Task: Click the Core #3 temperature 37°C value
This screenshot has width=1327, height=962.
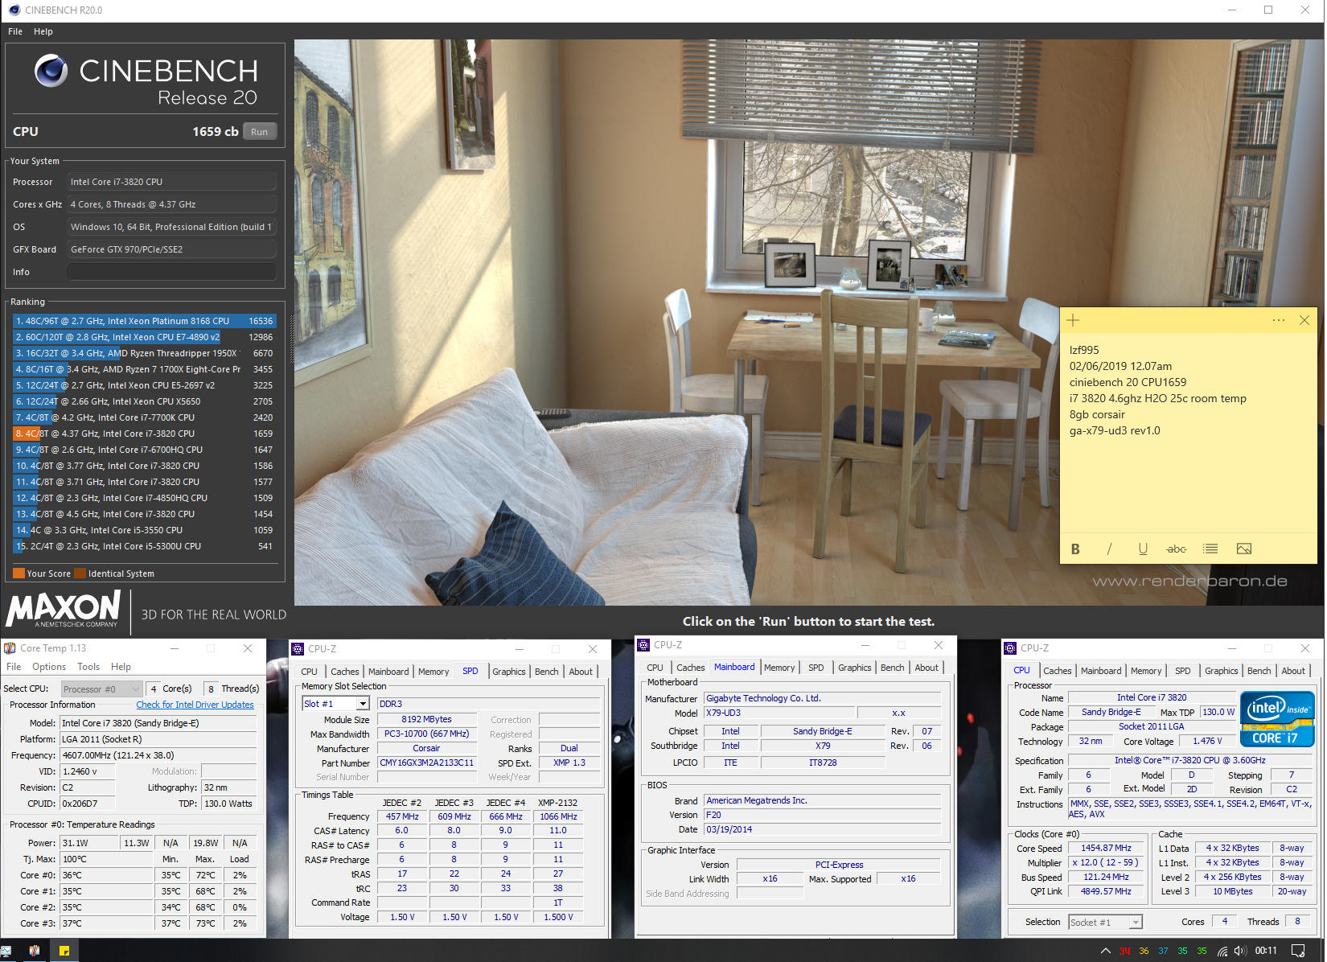Action: click(106, 923)
